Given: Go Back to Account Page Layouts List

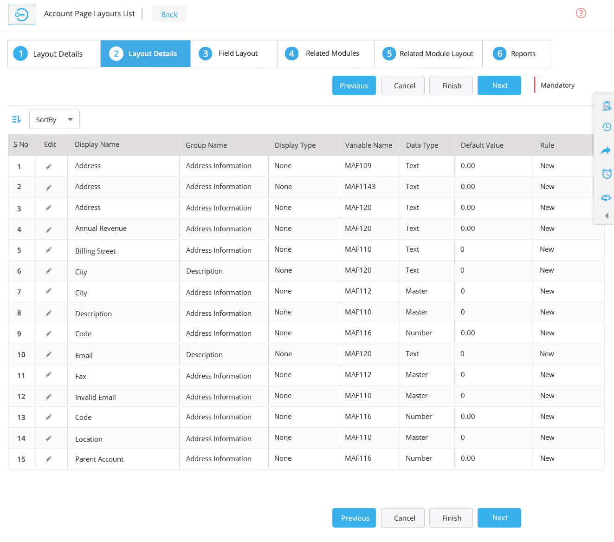Looking at the screenshot, I should pos(169,14).
